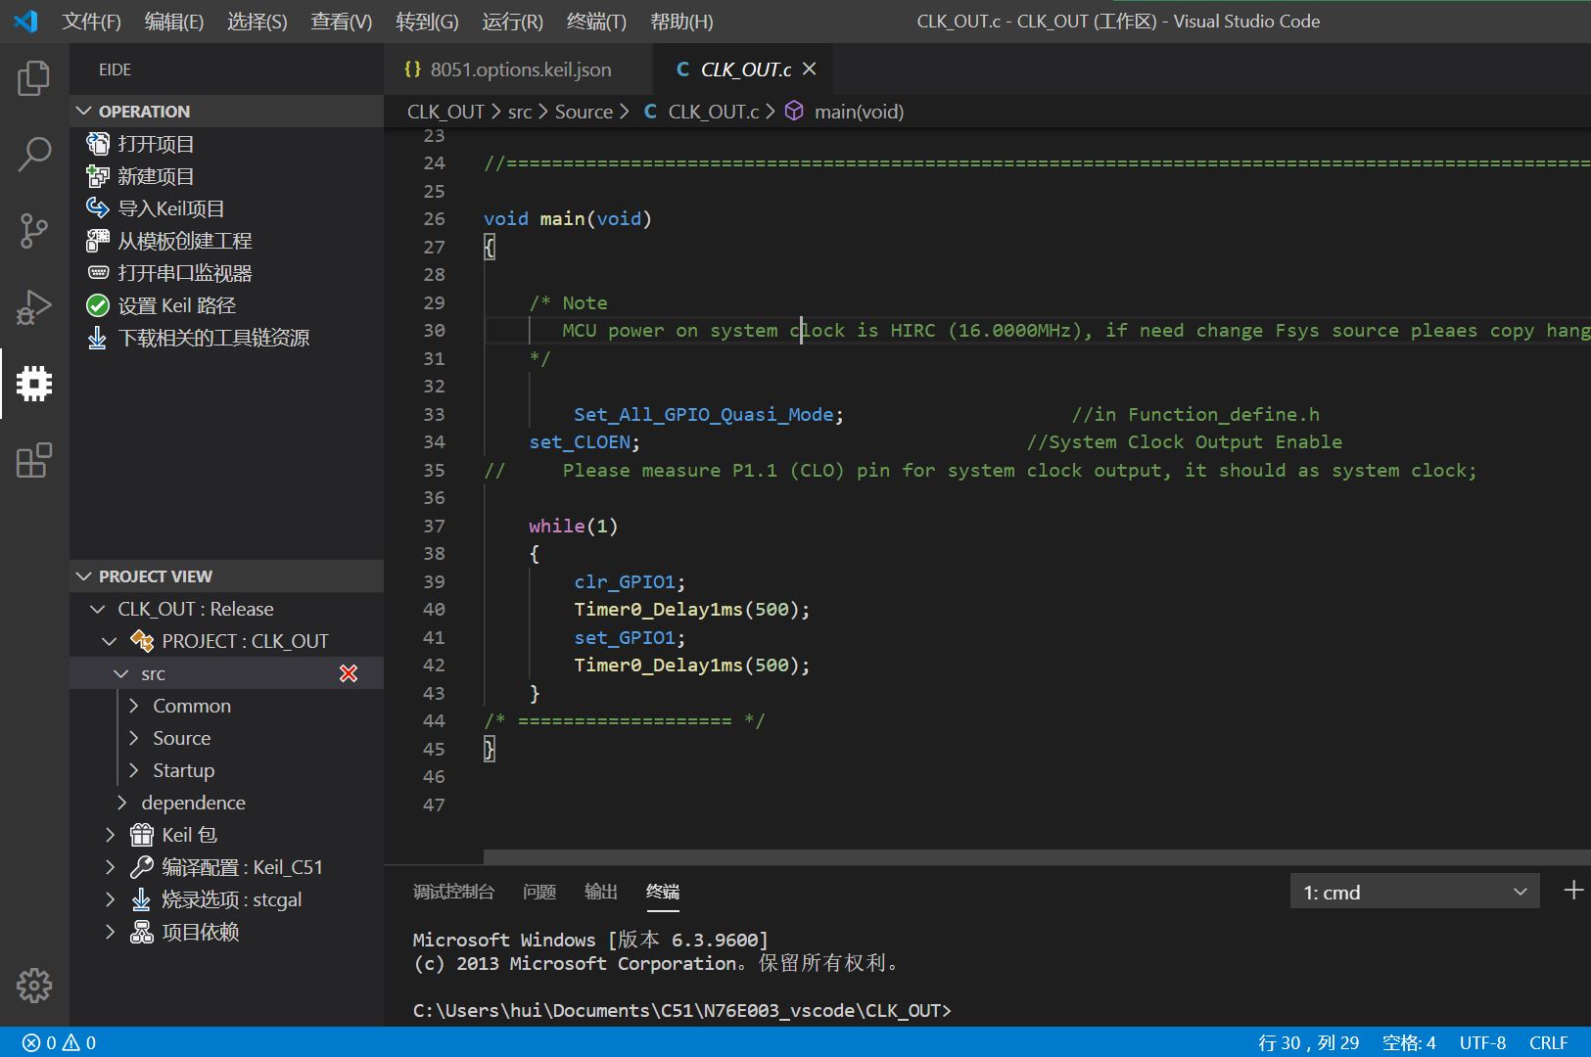Click the green check icon for 设置 Keil 路径
1591x1057 pixels.
[x=98, y=305]
